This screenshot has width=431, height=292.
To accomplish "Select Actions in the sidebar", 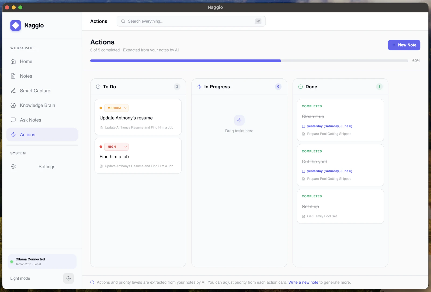I will click(x=42, y=135).
